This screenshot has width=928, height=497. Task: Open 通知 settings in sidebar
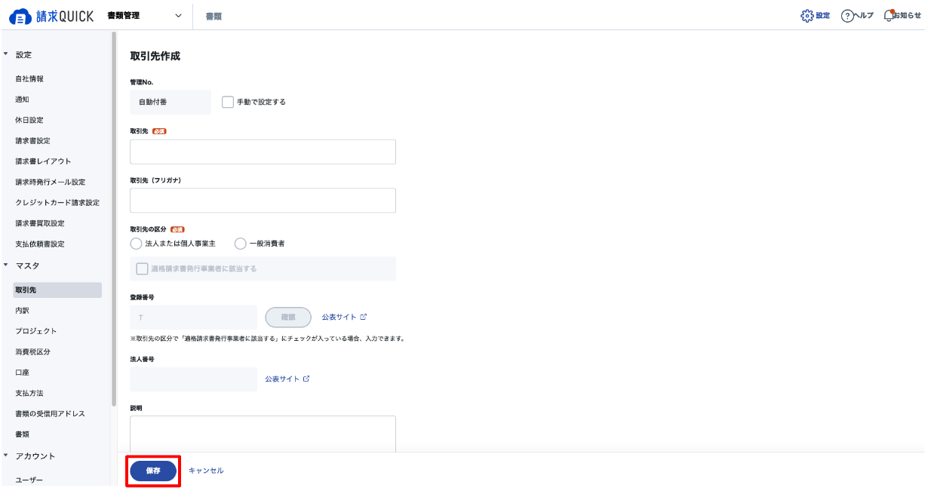22,99
